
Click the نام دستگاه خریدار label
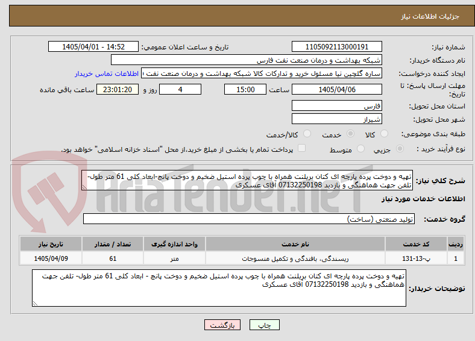point(437,61)
